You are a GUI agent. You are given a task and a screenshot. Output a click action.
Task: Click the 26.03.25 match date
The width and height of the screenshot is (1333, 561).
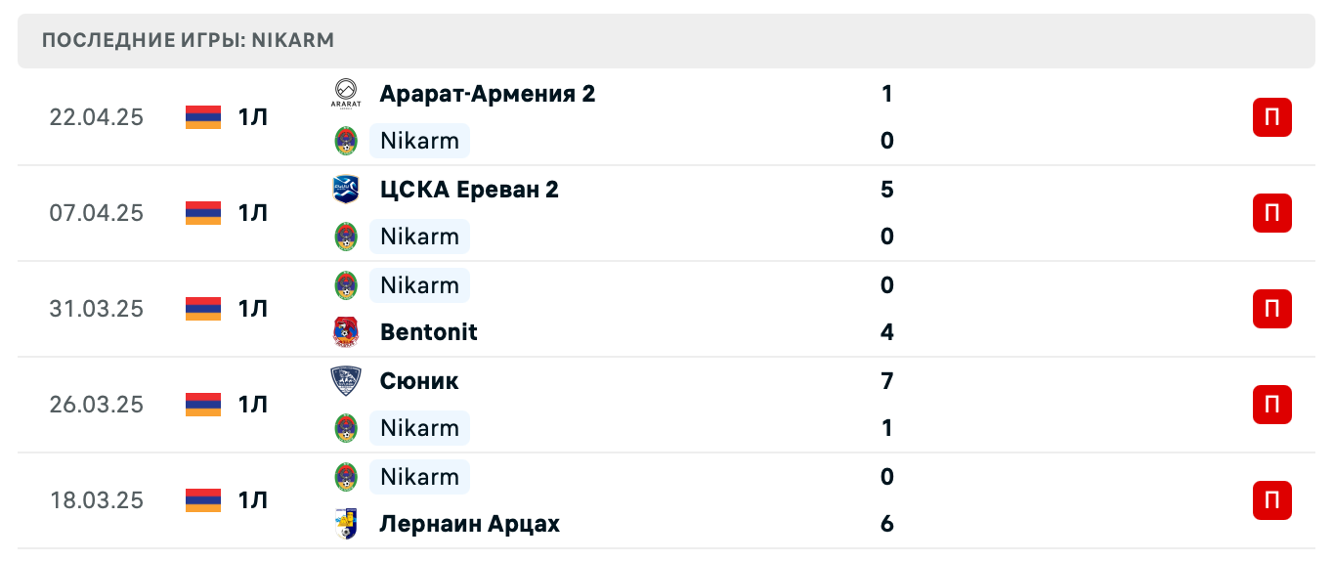(97, 405)
